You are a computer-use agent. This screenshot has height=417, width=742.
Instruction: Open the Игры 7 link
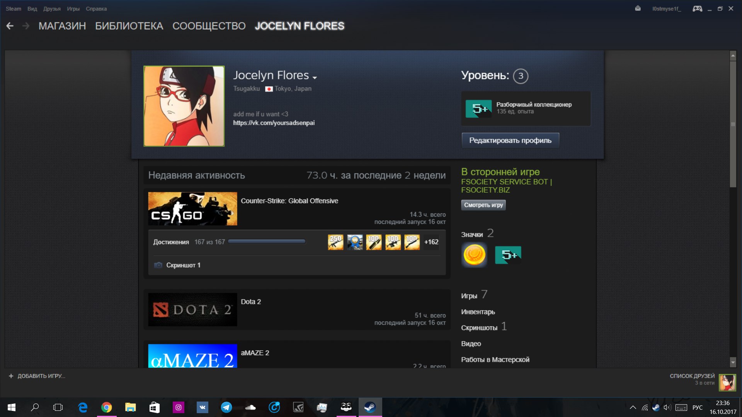click(x=474, y=295)
